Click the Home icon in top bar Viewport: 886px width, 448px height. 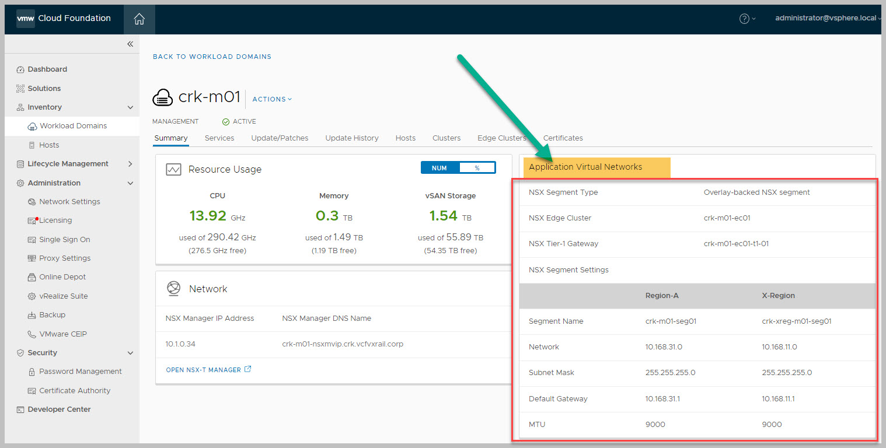[139, 19]
